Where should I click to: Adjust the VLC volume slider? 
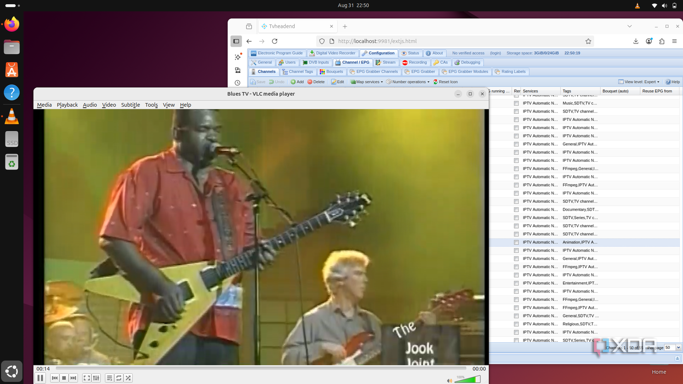click(x=468, y=379)
